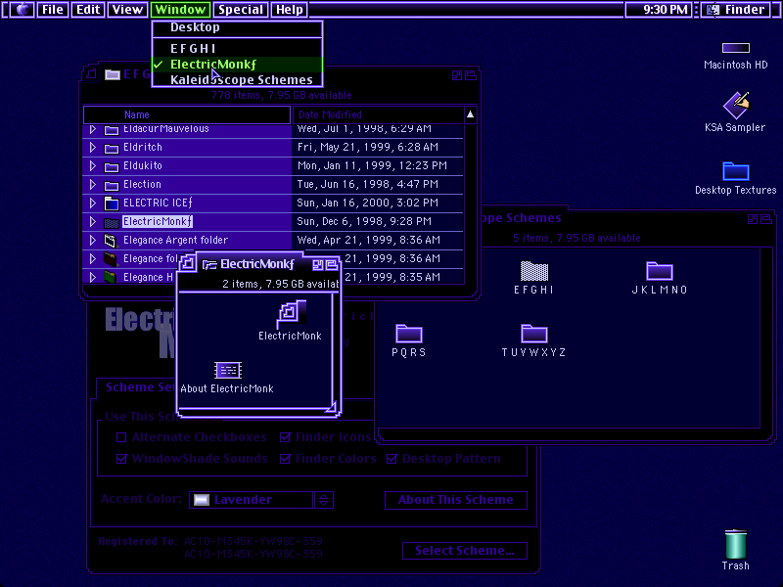Select the Trash icon
The width and height of the screenshot is (783, 587).
point(736,544)
